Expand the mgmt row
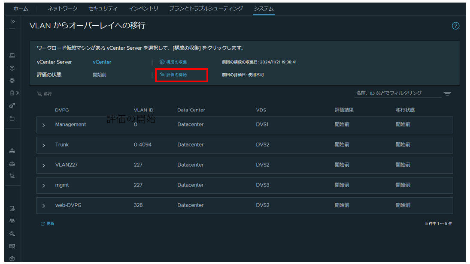 click(x=44, y=186)
